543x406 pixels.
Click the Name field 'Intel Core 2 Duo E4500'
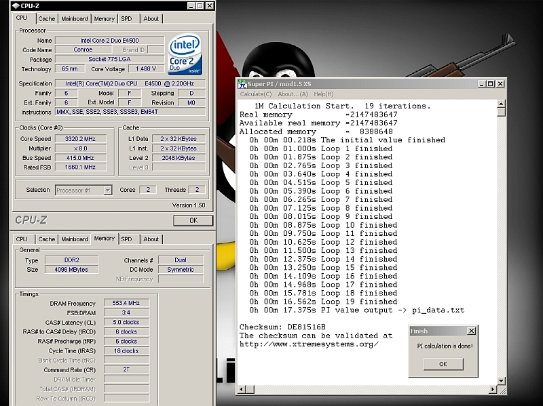click(109, 41)
